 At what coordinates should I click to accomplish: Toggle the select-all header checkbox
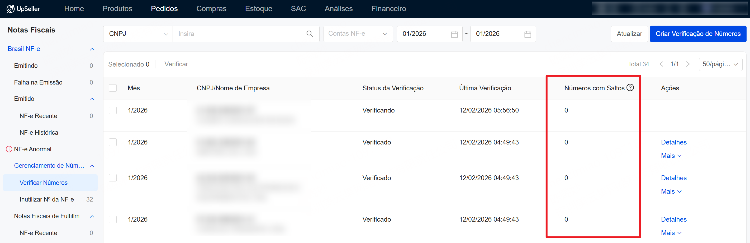[113, 88]
